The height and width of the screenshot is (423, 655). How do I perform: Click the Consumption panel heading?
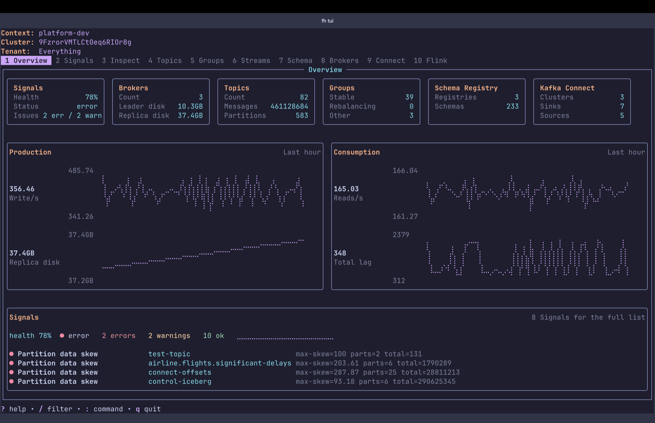pyautogui.click(x=357, y=152)
